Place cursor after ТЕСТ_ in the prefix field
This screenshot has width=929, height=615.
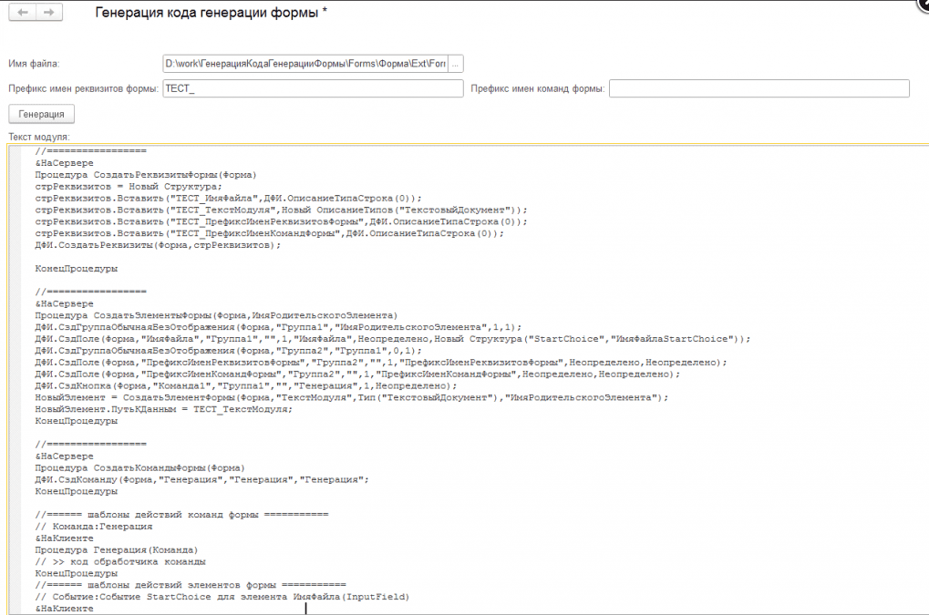197,88
